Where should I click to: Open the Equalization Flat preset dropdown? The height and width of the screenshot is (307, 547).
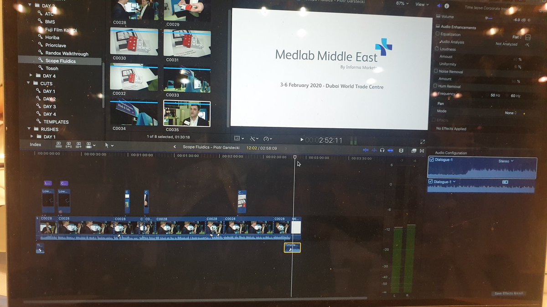[x=517, y=37]
